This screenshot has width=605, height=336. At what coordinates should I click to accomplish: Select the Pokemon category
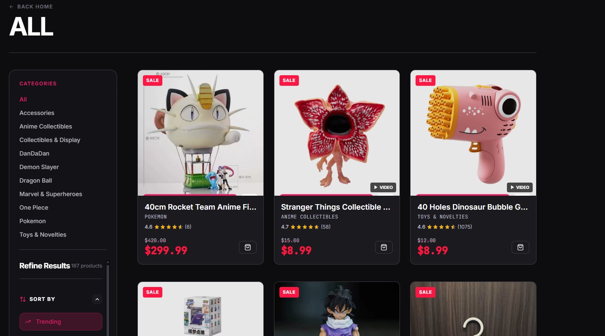point(33,221)
